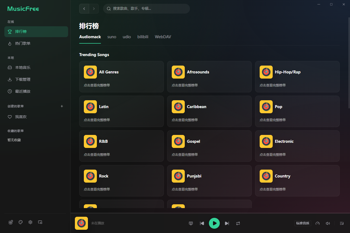Switch to the bilibili tab

tap(143, 37)
